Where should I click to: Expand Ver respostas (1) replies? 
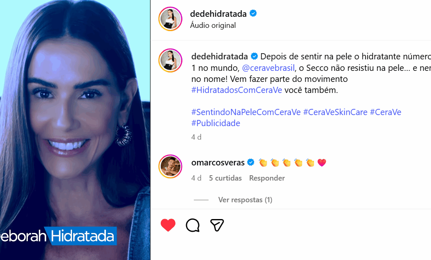[x=245, y=200]
